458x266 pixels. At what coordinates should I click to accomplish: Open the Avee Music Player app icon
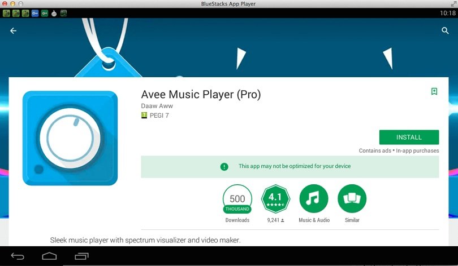(x=70, y=138)
